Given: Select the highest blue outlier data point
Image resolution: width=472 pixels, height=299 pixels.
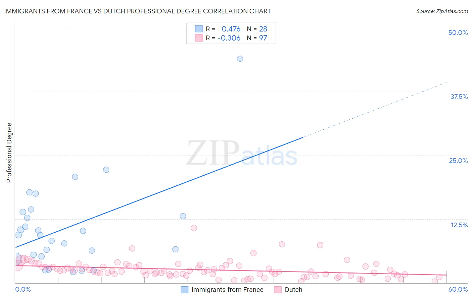Looking at the screenshot, I should click(x=240, y=59).
